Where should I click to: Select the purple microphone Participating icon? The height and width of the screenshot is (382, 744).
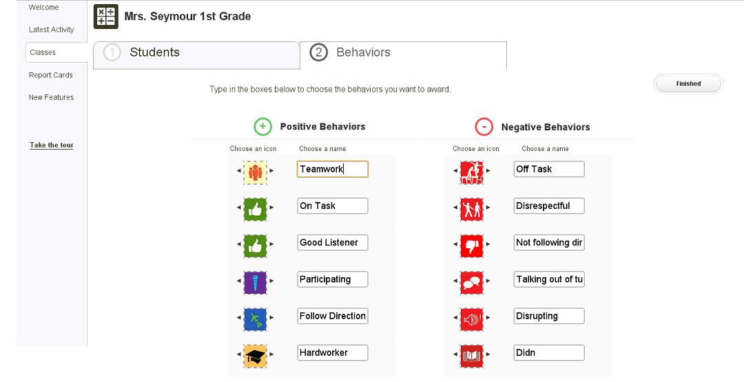pyautogui.click(x=255, y=281)
